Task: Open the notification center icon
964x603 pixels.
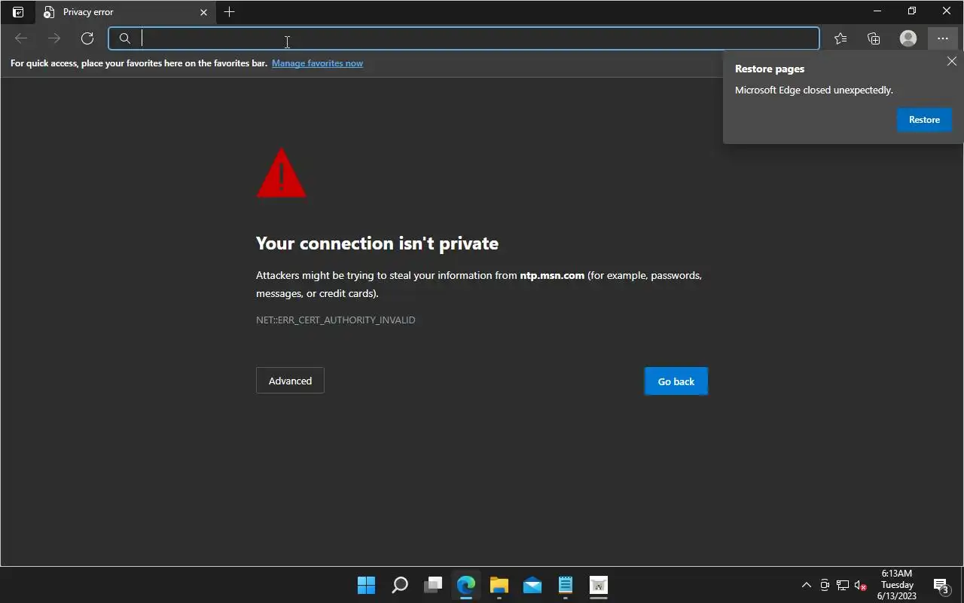Action: click(x=941, y=586)
